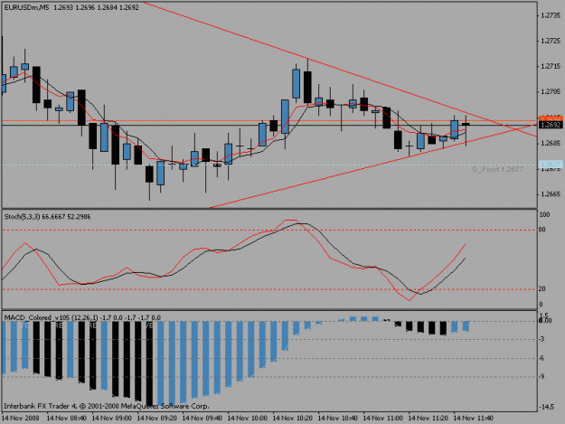Click the 1.2725 price axis value
Viewport: 565px width, 424px height.
coord(551,41)
